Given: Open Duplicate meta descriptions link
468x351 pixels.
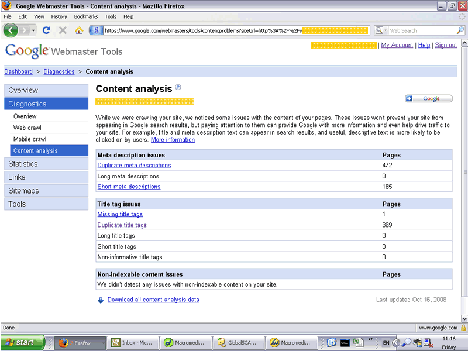Looking at the screenshot, I should click(134, 166).
